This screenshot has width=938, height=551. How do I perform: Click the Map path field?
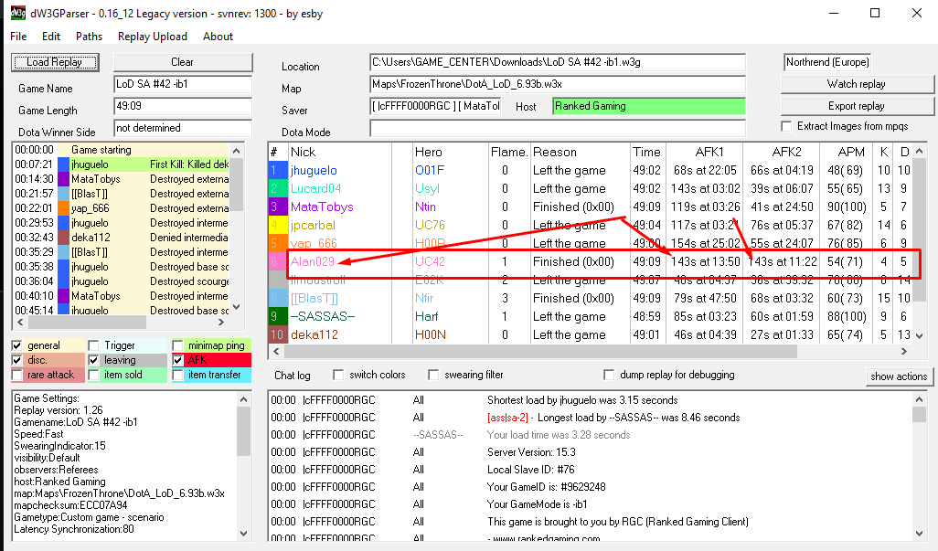point(558,84)
